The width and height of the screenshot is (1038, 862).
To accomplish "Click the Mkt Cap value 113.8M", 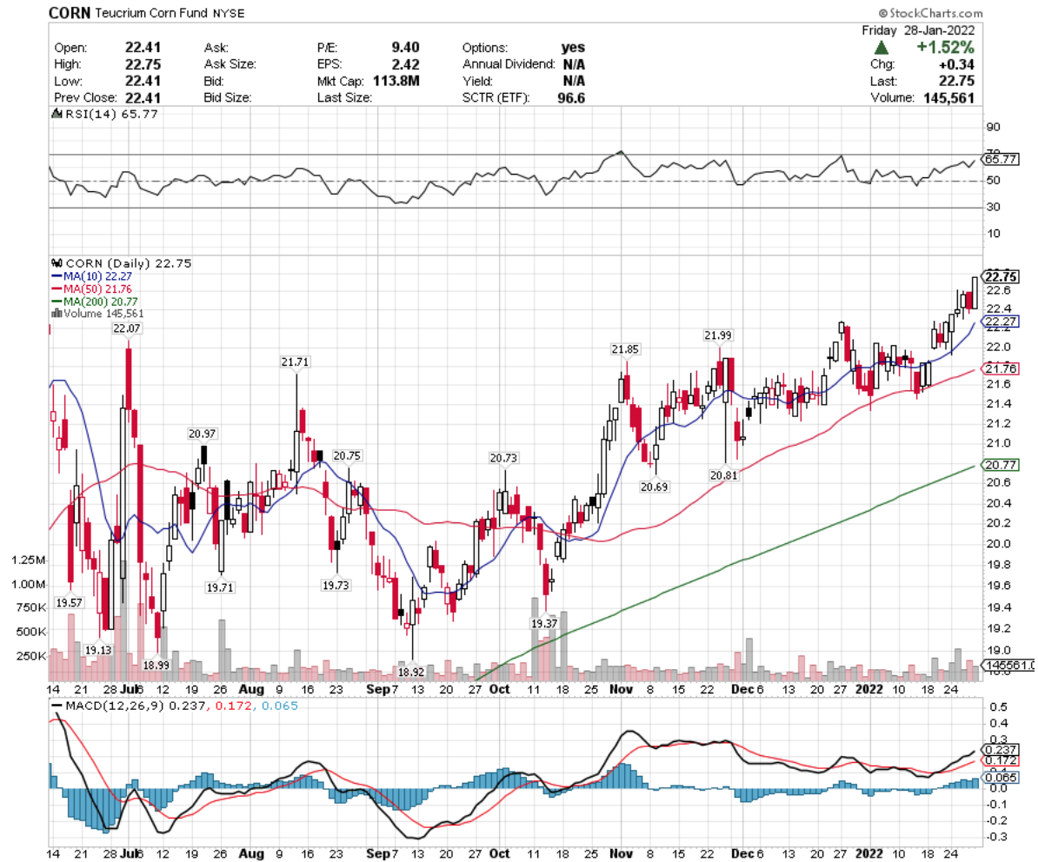I will [396, 81].
